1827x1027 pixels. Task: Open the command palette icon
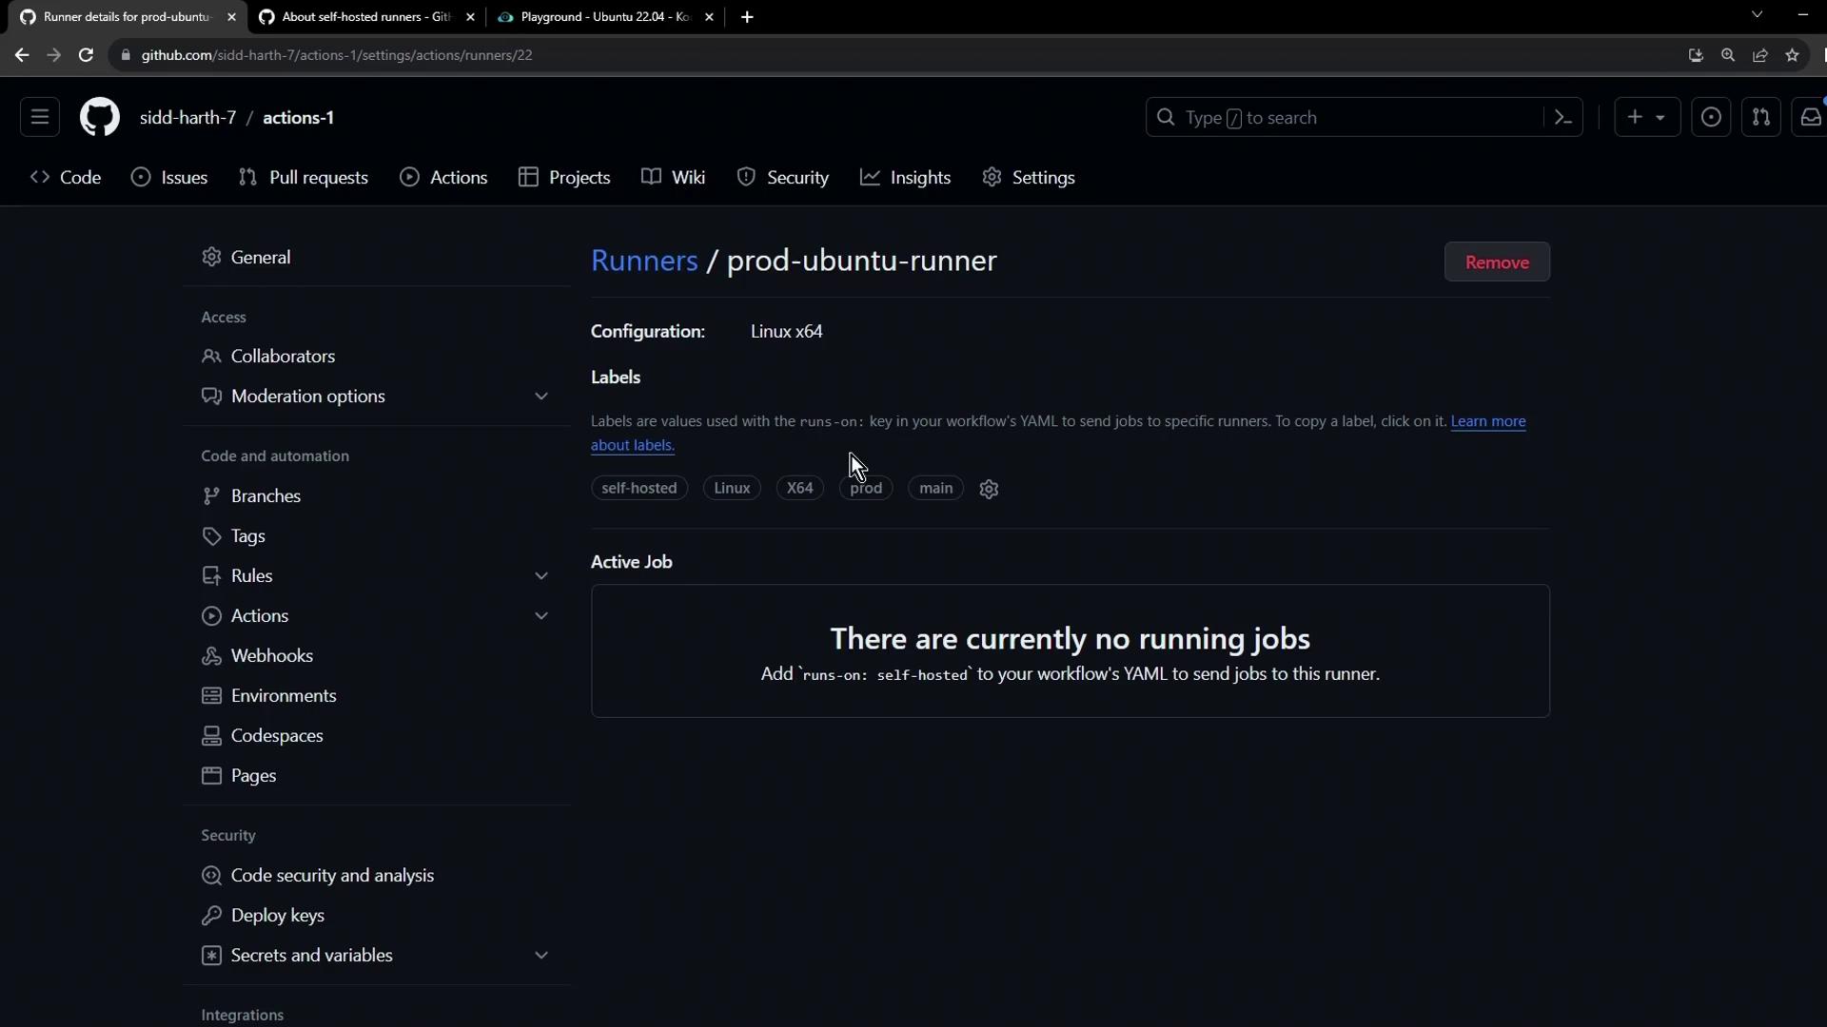coord(1562,118)
